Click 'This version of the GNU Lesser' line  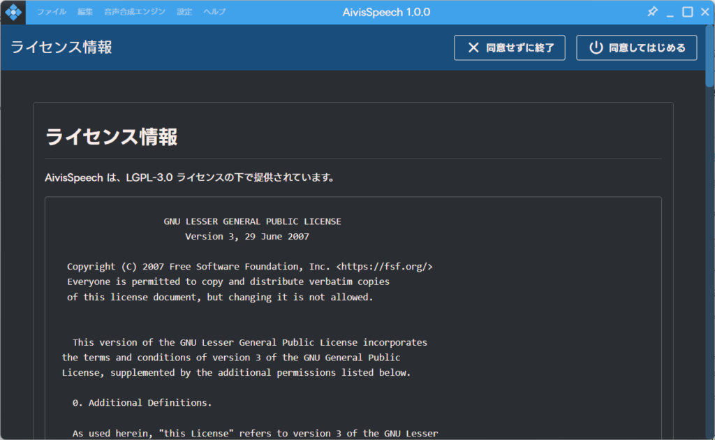click(x=249, y=342)
